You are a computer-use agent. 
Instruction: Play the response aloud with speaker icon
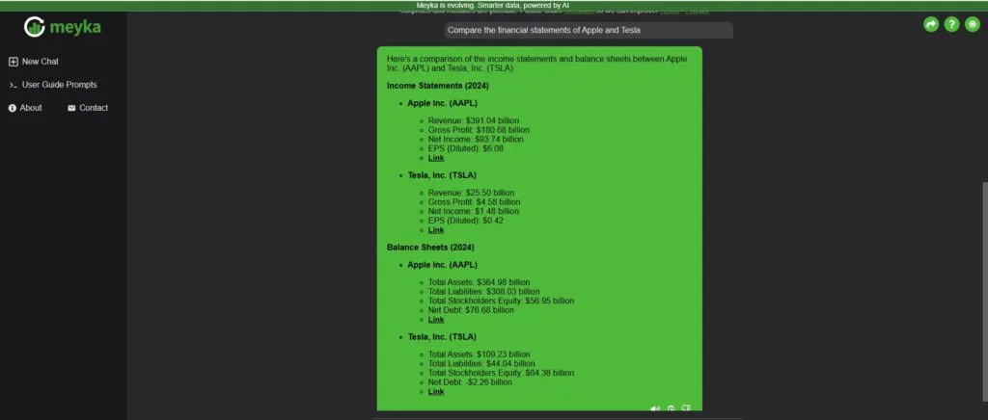[x=655, y=408]
